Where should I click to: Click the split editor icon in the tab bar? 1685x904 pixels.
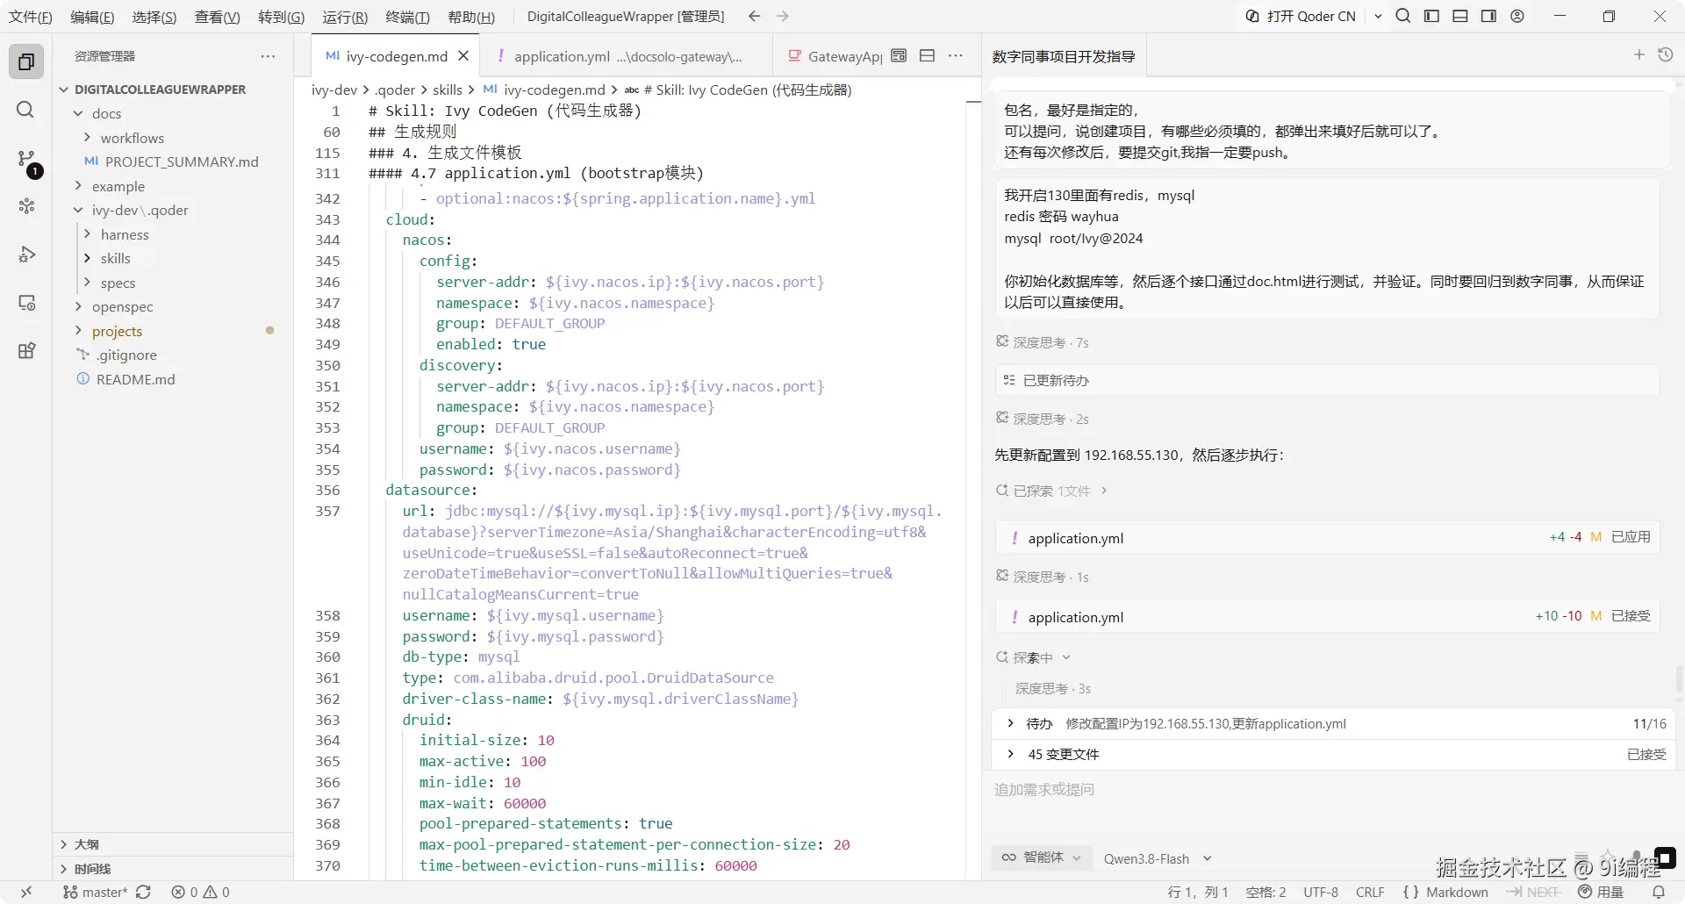pyautogui.click(x=927, y=55)
